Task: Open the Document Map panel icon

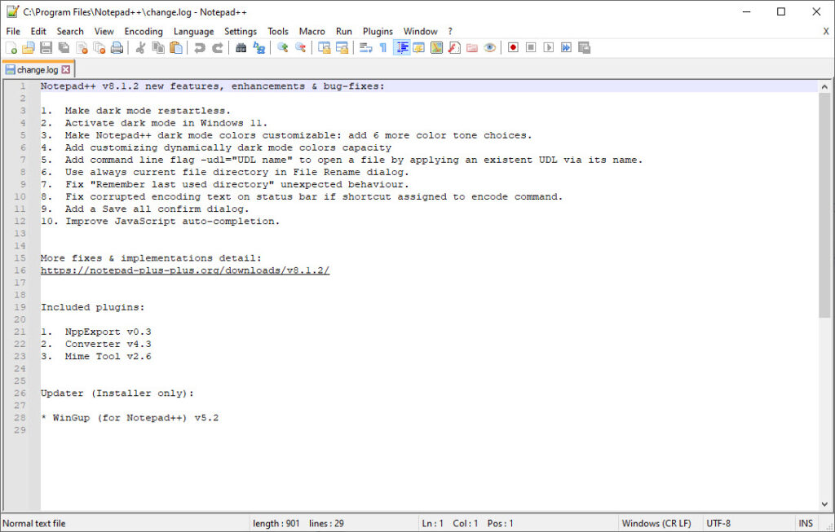Action: tap(437, 48)
